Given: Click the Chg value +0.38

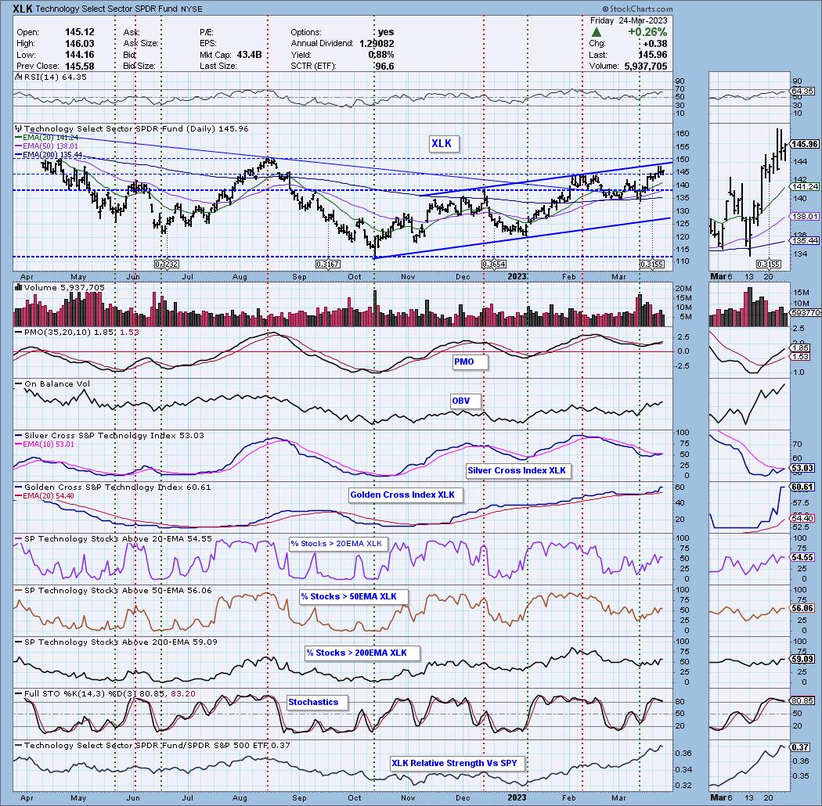Looking at the screenshot, I should tap(655, 44).
